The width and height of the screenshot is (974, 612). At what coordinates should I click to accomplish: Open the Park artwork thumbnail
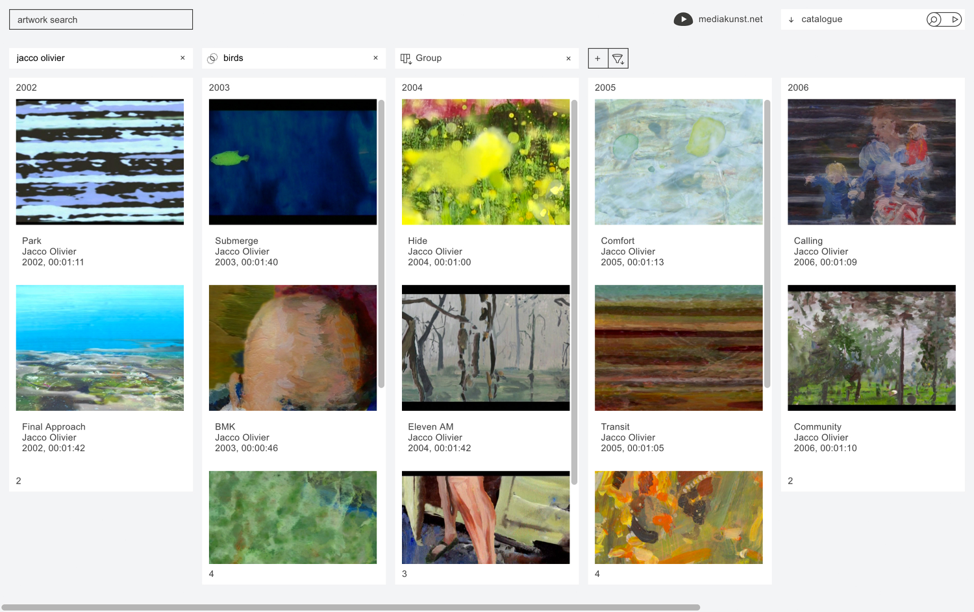(x=100, y=162)
